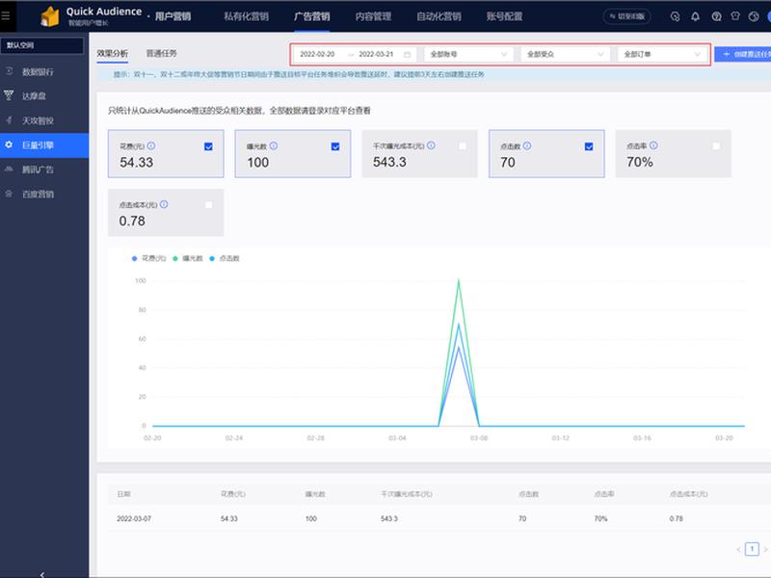Screen dimensions: 771x578
Task: Select 巨量引擎 in the sidebar
Action: (x=44, y=145)
